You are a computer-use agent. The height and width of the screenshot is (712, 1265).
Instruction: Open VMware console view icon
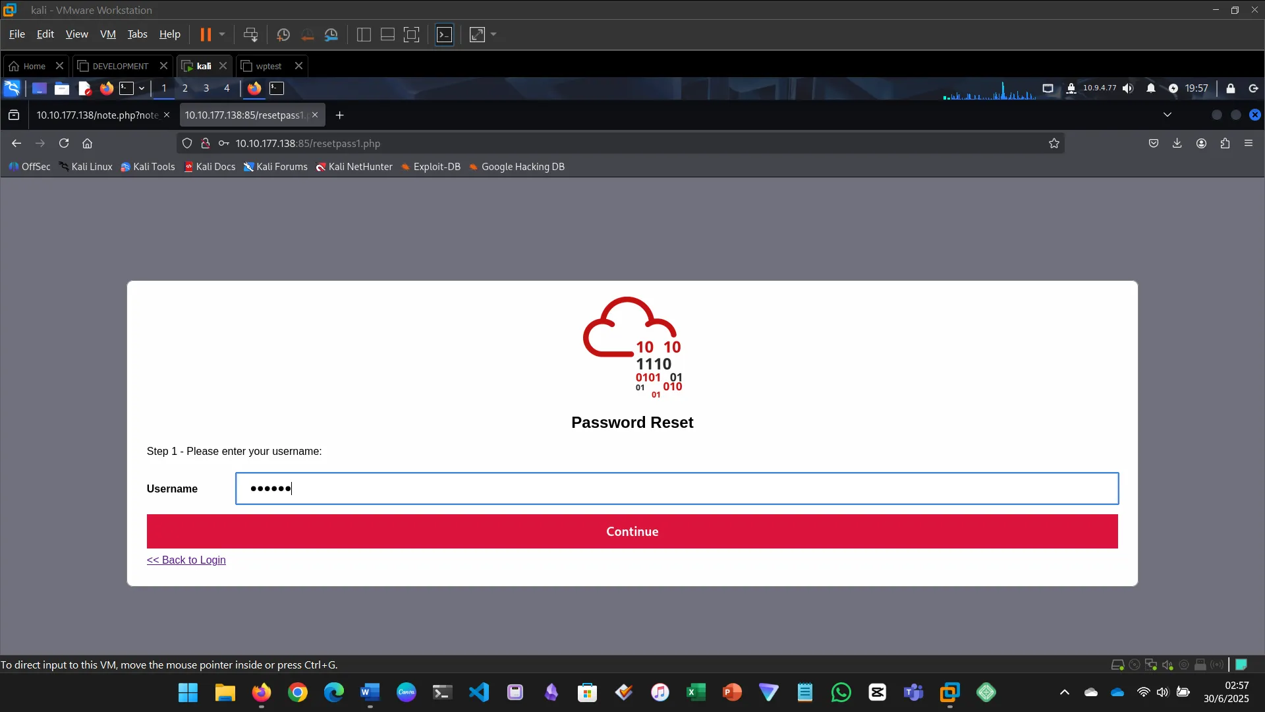pyautogui.click(x=445, y=34)
